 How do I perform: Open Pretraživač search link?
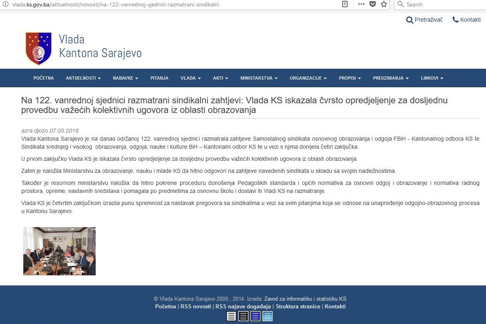pyautogui.click(x=424, y=20)
